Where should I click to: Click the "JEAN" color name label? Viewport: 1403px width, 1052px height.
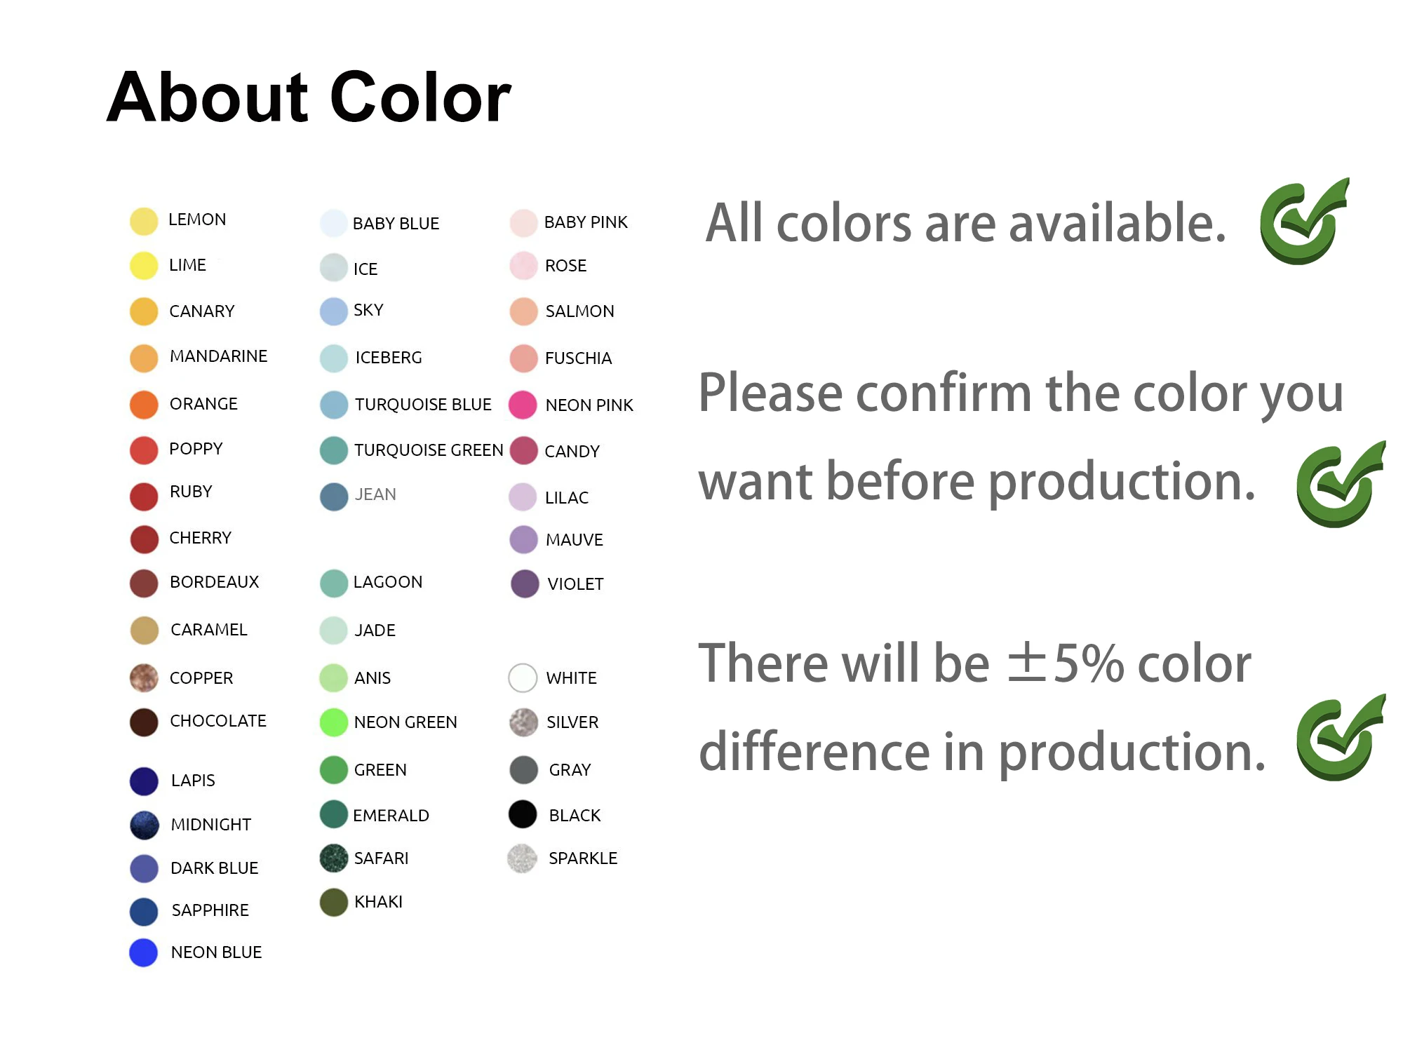(x=375, y=494)
